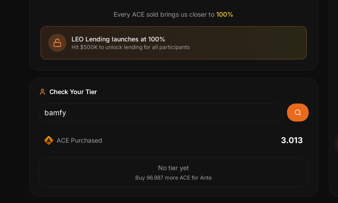This screenshot has width=338, height=203.
Task: Click the Buy 96.987 more ACE text
Action: [x=173, y=178]
